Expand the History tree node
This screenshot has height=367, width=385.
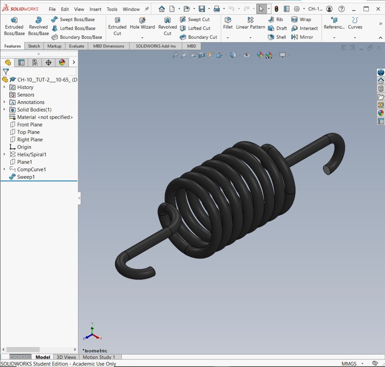coord(5,87)
